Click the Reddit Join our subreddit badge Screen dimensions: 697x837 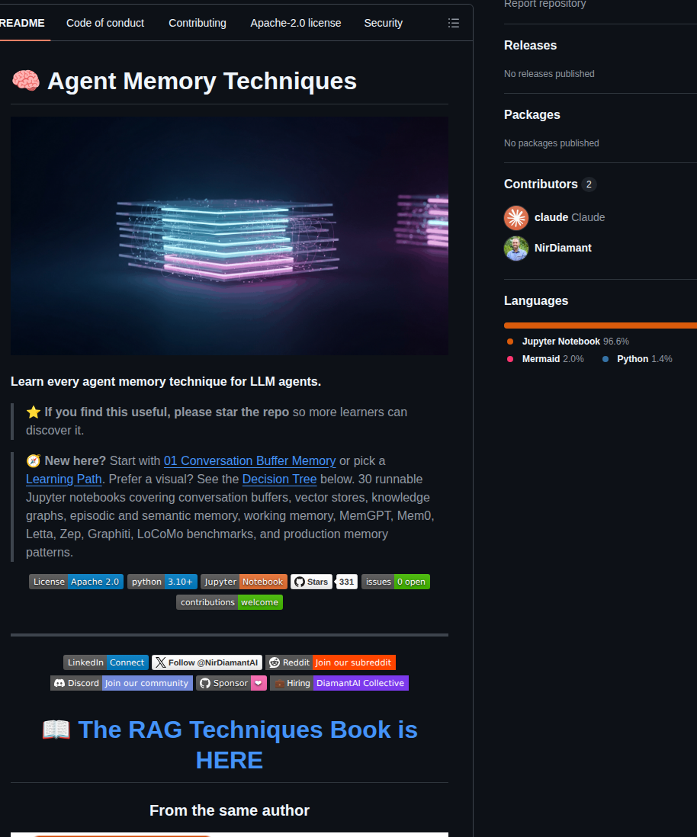tap(331, 662)
